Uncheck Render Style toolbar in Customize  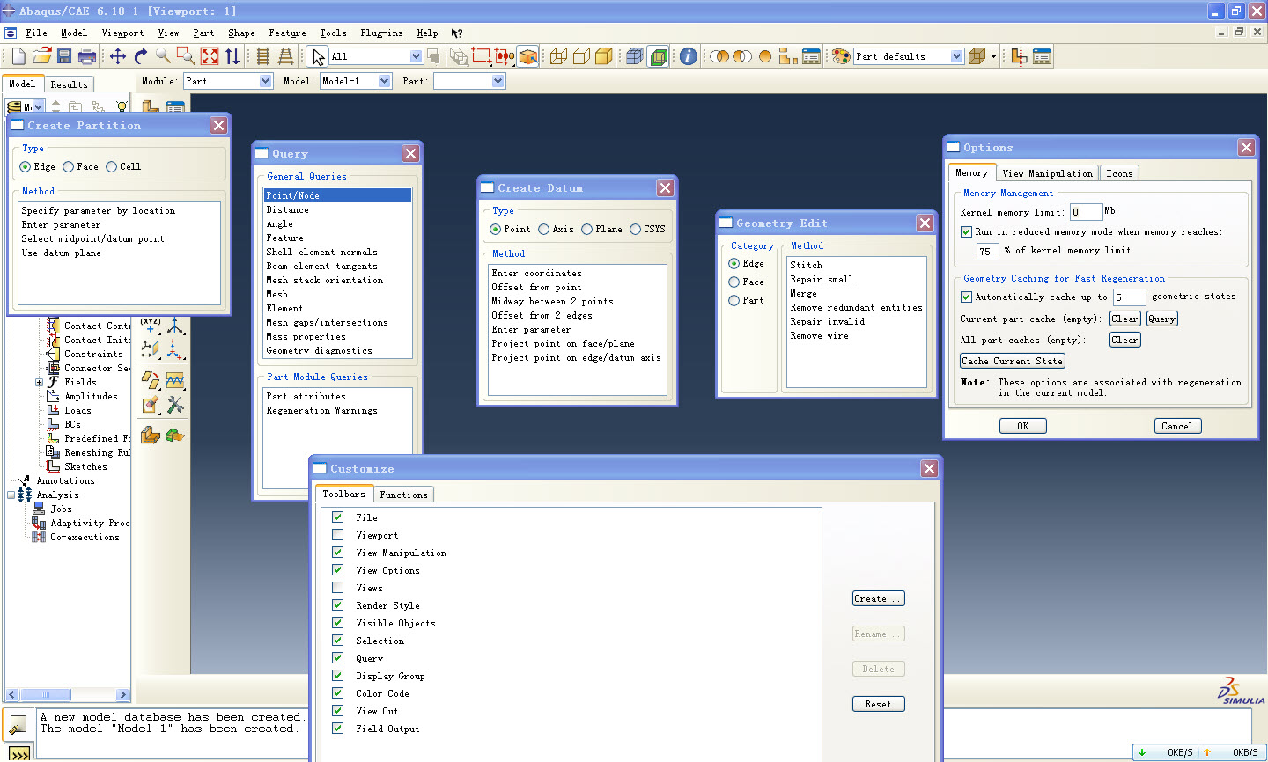pos(337,605)
